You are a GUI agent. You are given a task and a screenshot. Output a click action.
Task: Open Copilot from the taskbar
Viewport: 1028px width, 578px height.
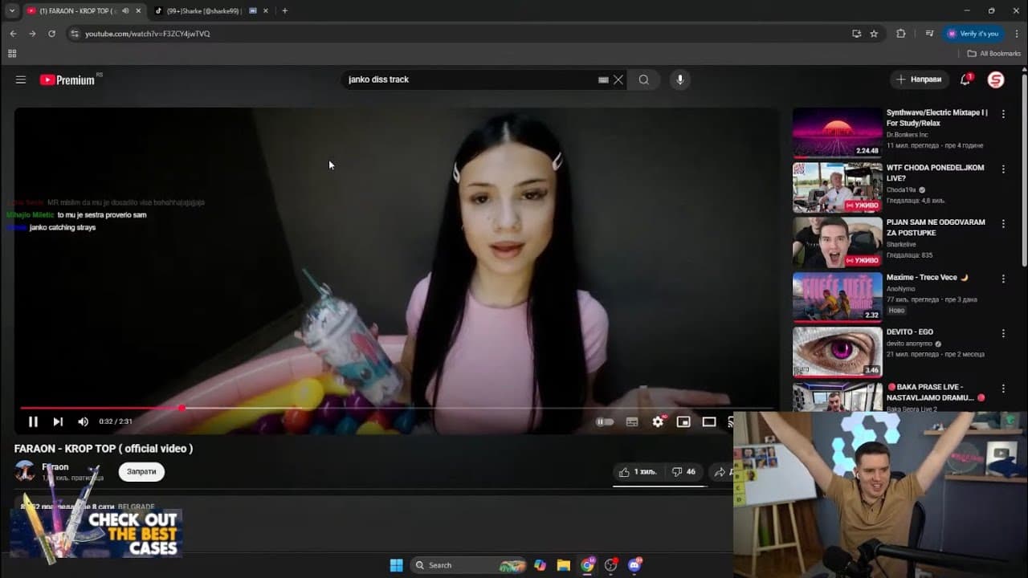tap(540, 565)
